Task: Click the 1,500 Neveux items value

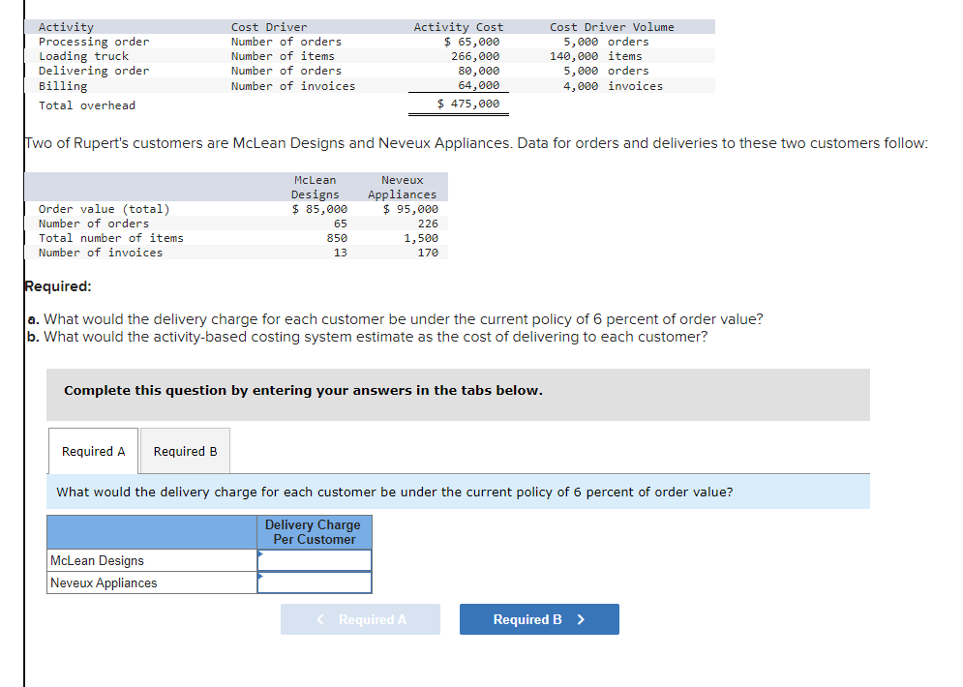Action: click(421, 238)
